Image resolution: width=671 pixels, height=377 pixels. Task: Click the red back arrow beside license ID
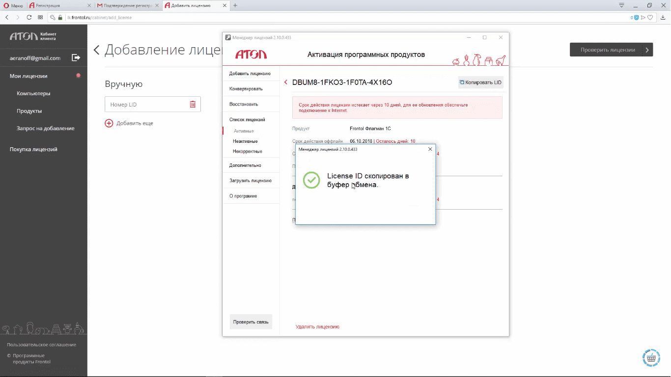286,82
